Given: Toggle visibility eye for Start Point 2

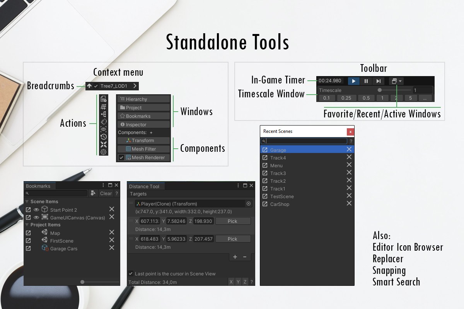Looking at the screenshot, I should coord(36,210).
